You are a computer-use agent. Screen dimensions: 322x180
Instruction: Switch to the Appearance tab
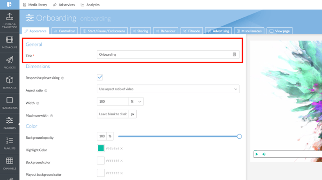click(x=36, y=31)
